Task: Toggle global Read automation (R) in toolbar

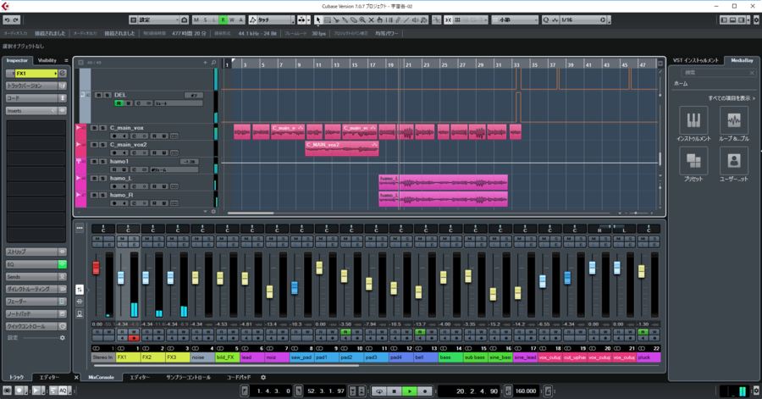Action: coord(223,20)
